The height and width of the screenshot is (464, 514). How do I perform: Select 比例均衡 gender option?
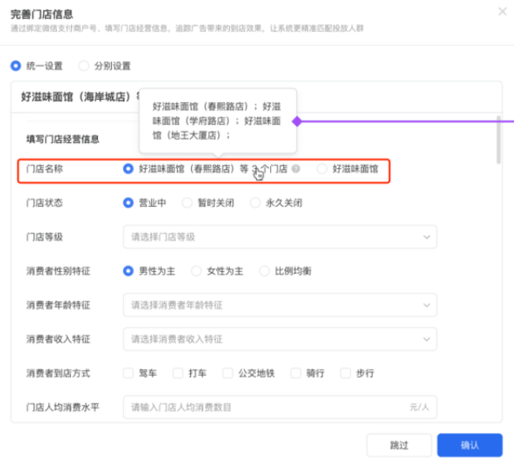point(265,270)
